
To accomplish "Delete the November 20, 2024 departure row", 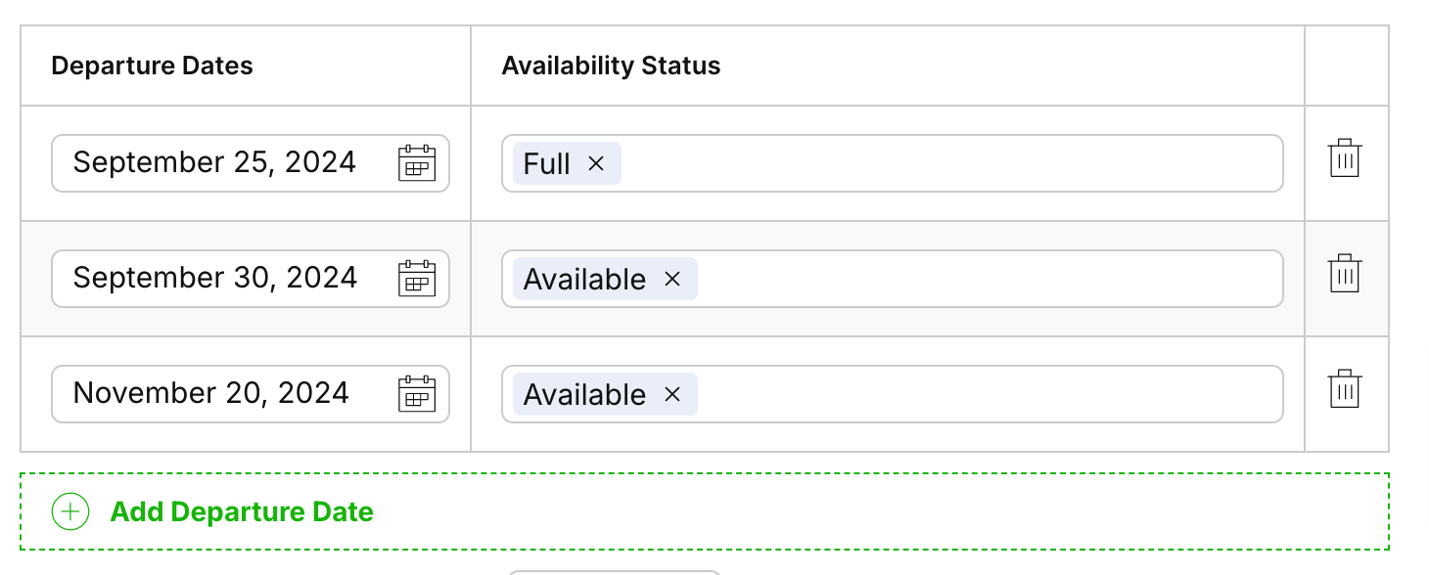I will [1345, 389].
